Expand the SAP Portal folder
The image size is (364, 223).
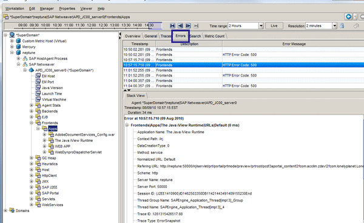[32, 193]
